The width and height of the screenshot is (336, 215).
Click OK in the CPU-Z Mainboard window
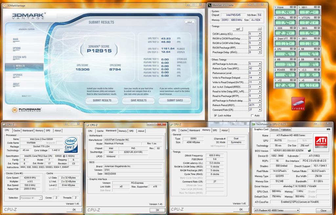(157, 210)
